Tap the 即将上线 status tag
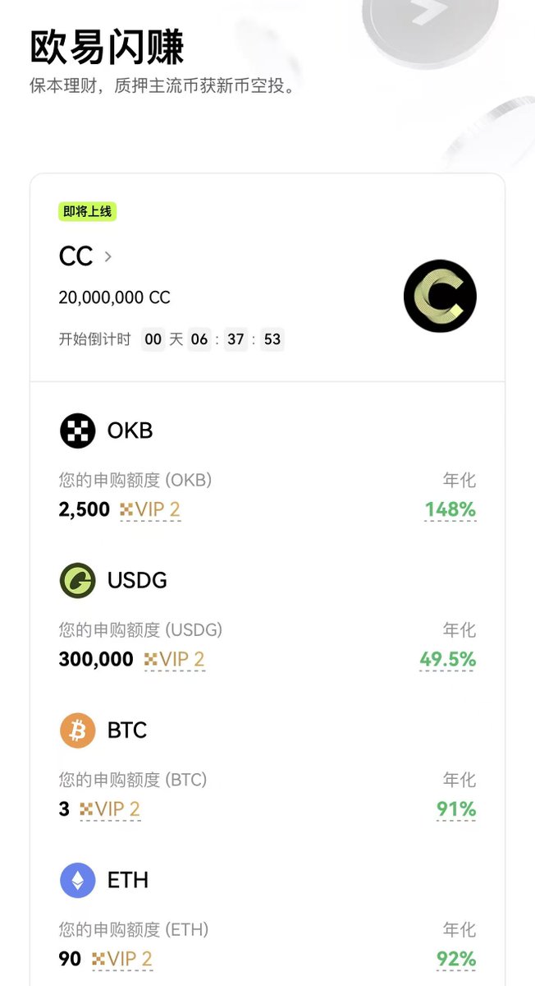 (x=88, y=211)
